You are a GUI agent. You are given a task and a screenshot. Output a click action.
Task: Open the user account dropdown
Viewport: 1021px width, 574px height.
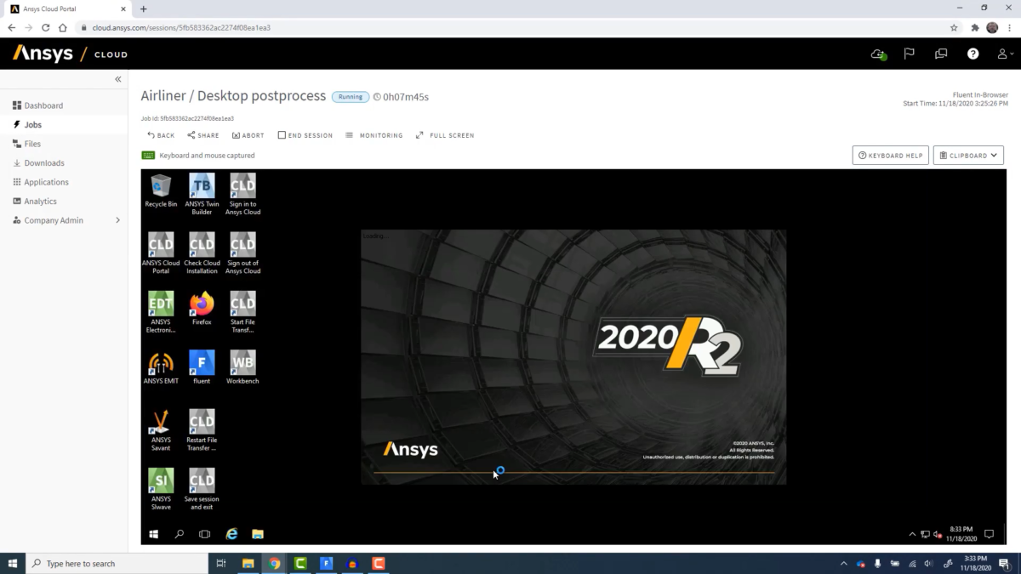click(x=1006, y=54)
